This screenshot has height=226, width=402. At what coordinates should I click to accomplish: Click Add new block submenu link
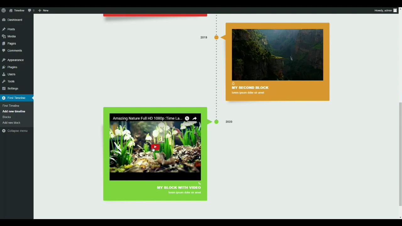(x=11, y=123)
